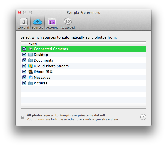Click the iPhoto library icon
Image resolution: width=167 pixels, height=147 pixels.
[30, 72]
